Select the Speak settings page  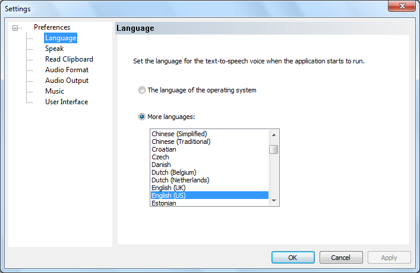(55, 49)
